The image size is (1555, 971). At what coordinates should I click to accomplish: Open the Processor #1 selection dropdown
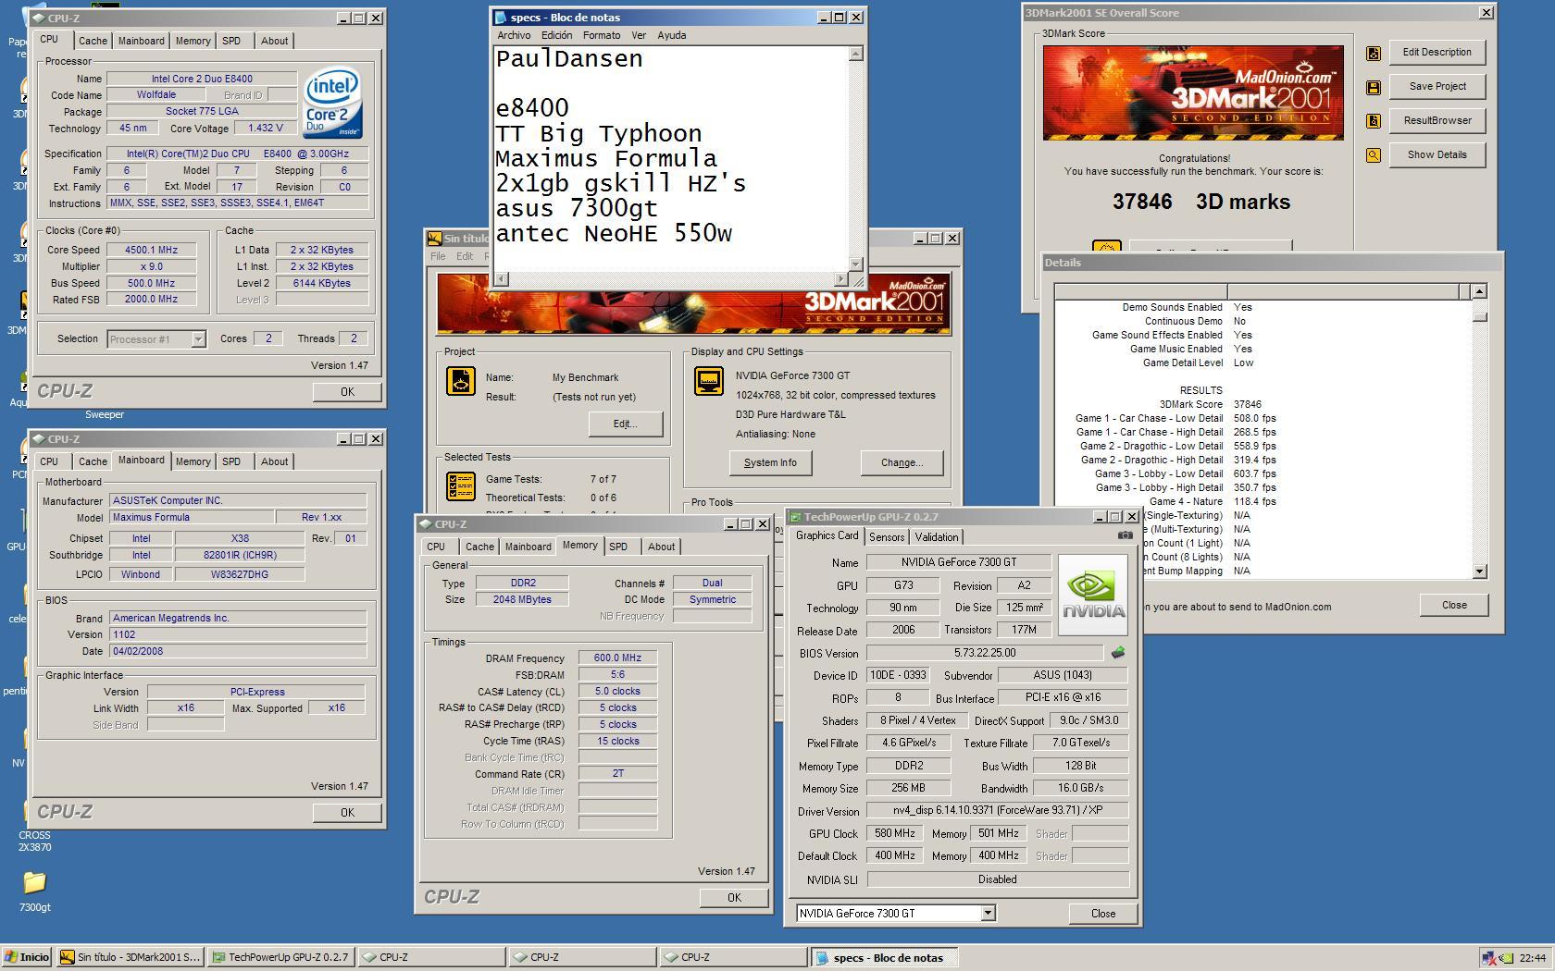click(198, 339)
